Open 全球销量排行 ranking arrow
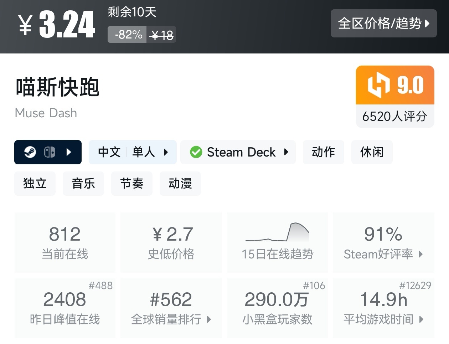 (209, 319)
